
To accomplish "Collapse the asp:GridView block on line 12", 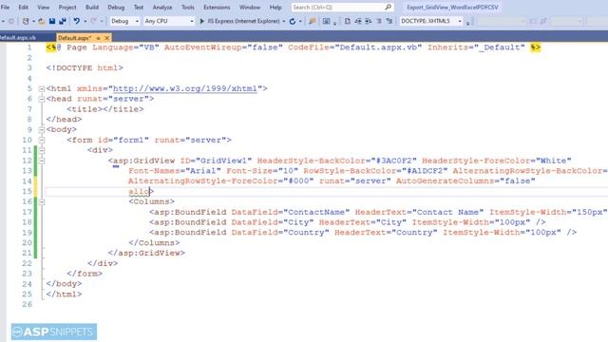I will (42, 161).
